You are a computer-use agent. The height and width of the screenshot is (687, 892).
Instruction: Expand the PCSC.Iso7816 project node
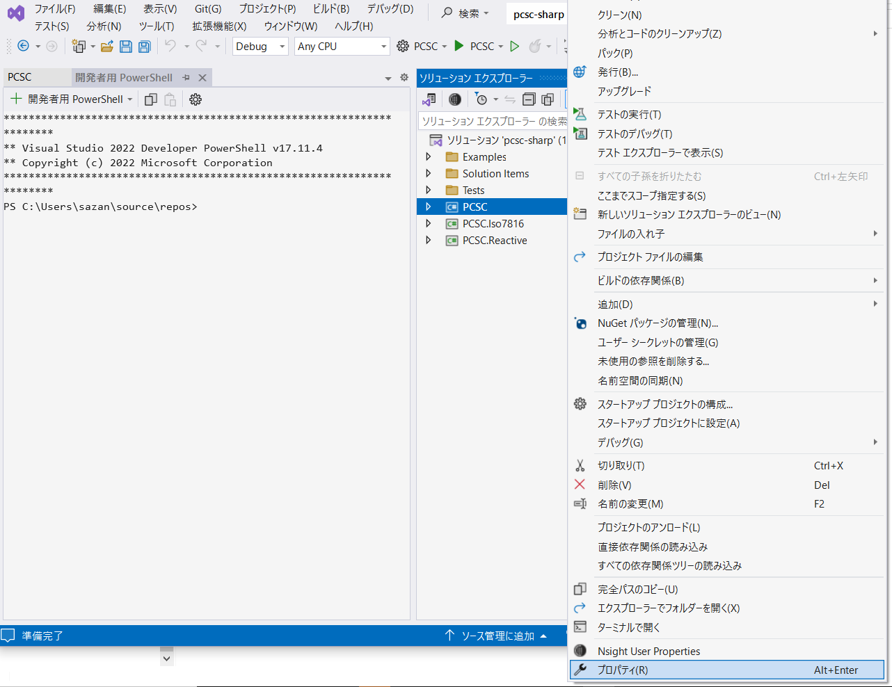(428, 224)
